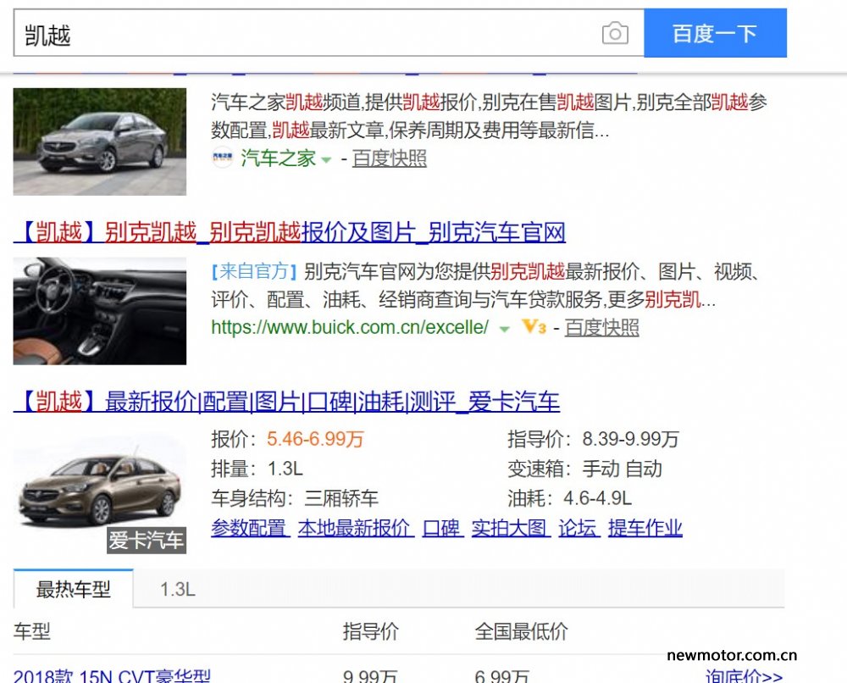Screen dimensions: 847x683
Task: Click the 5.46-6.99万 price value
Action: coord(315,439)
